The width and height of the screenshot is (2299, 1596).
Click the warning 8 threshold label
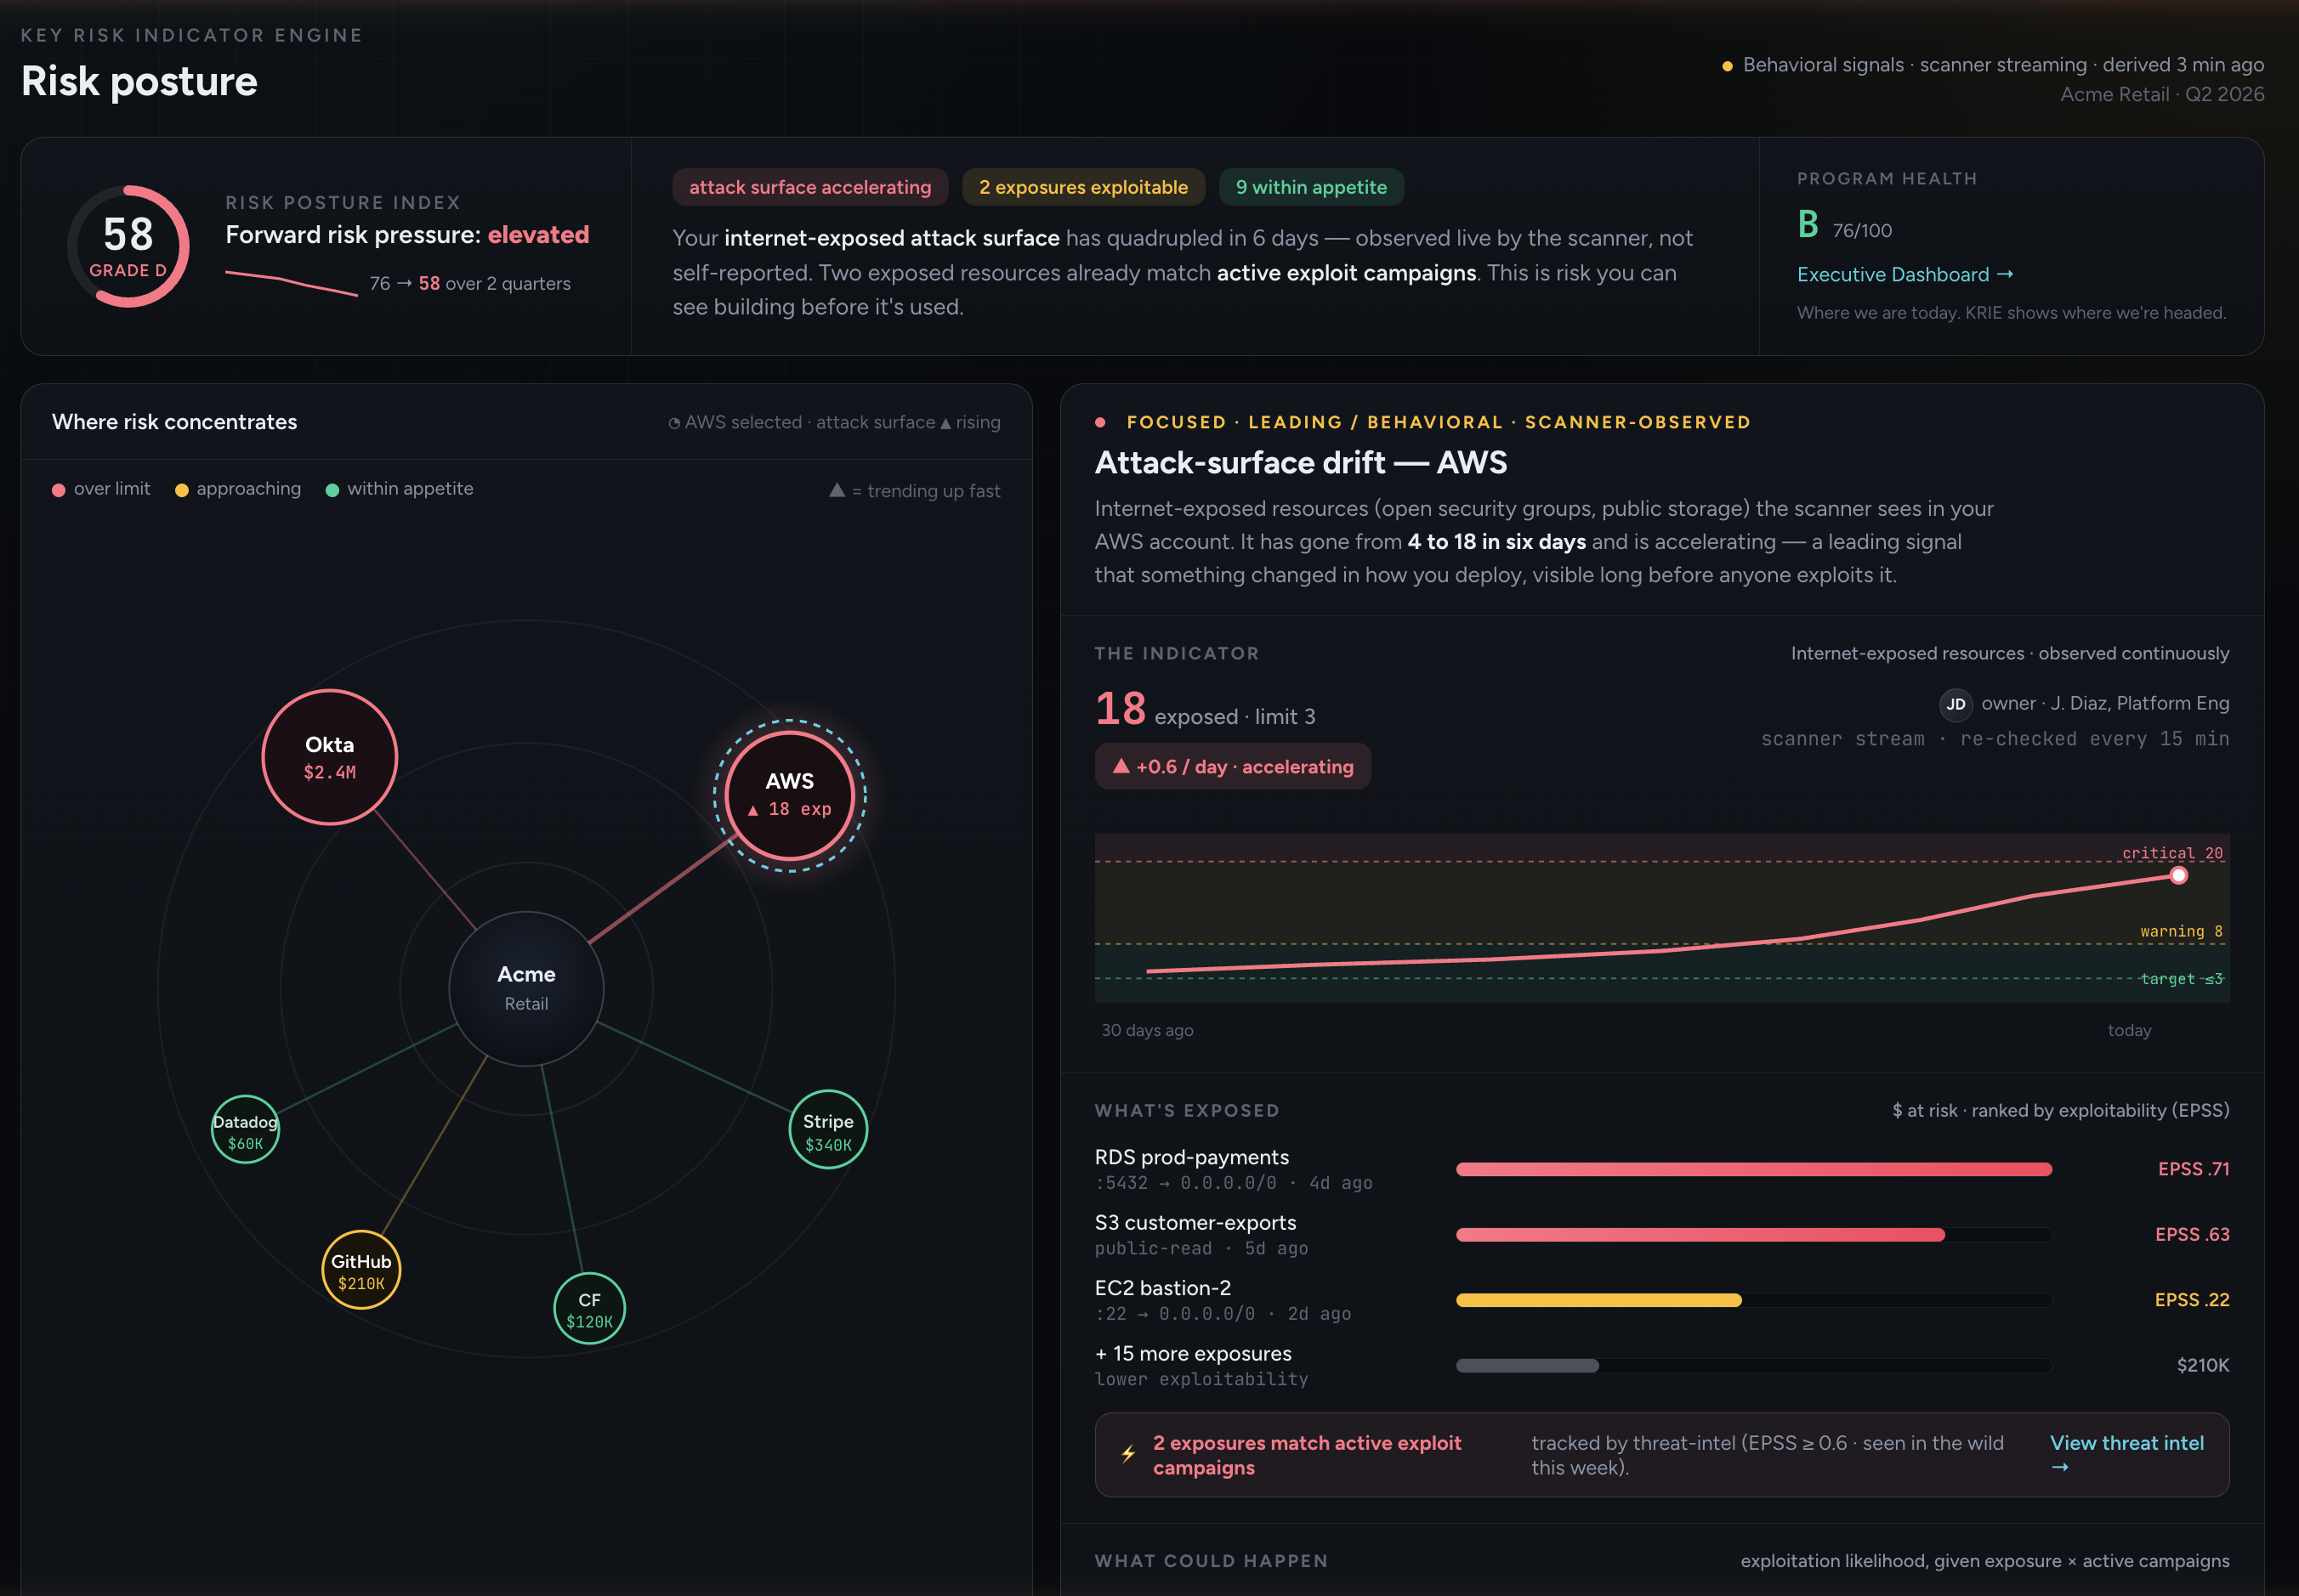coord(2181,931)
